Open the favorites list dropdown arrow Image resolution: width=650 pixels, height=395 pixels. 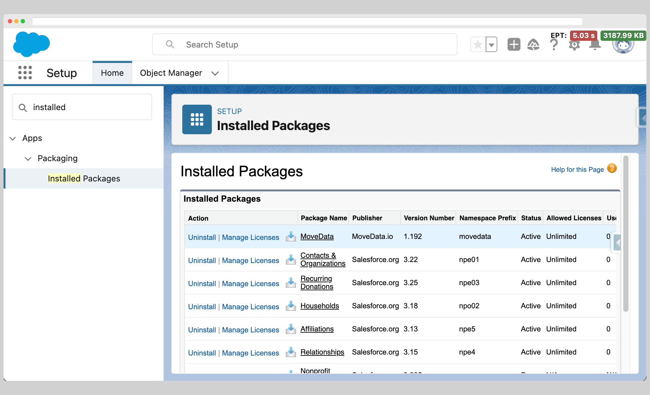tap(492, 45)
